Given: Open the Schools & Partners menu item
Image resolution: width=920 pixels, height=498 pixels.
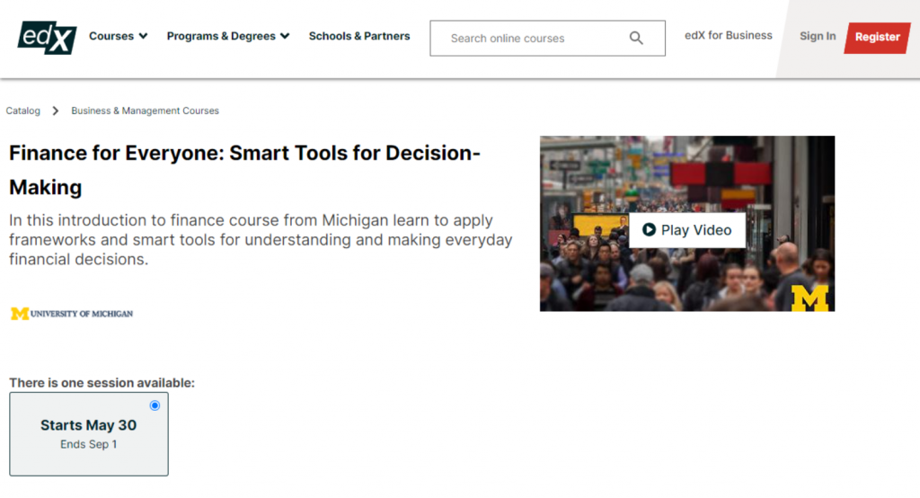Looking at the screenshot, I should 359,37.
